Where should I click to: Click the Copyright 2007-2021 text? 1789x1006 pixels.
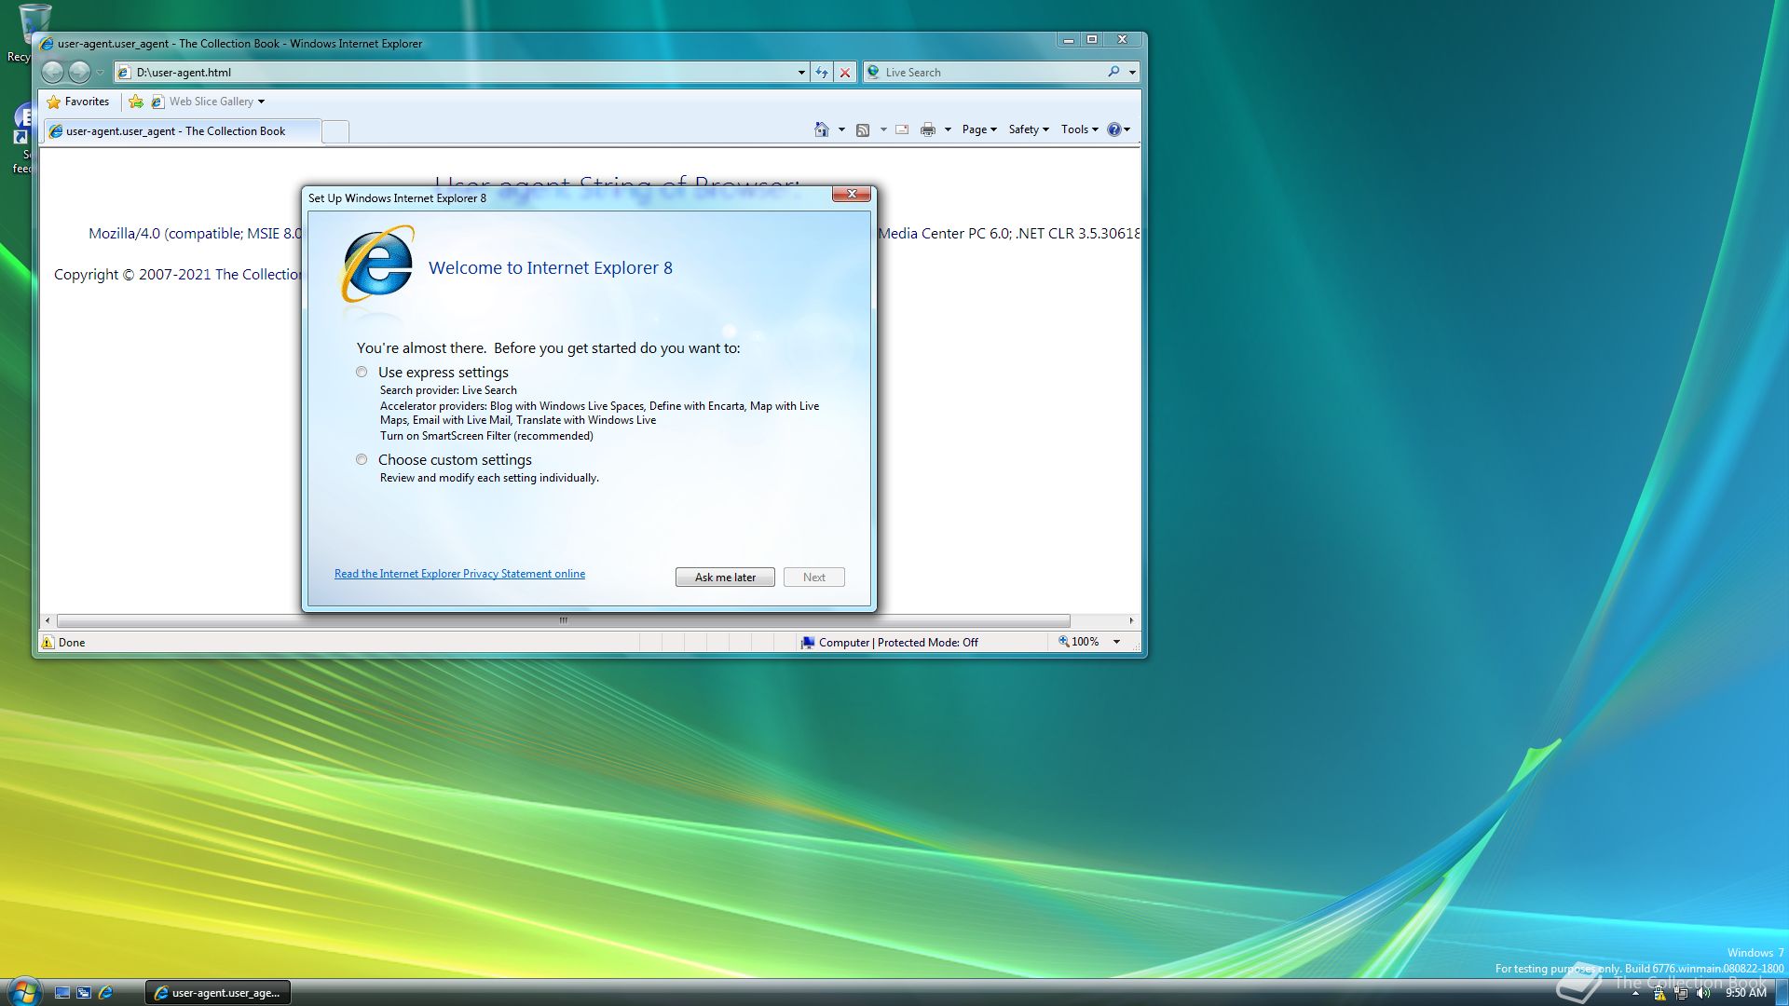point(178,275)
